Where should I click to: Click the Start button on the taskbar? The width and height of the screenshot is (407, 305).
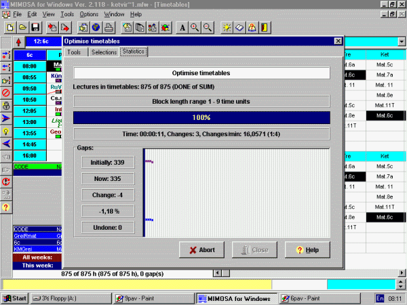pos(15,298)
